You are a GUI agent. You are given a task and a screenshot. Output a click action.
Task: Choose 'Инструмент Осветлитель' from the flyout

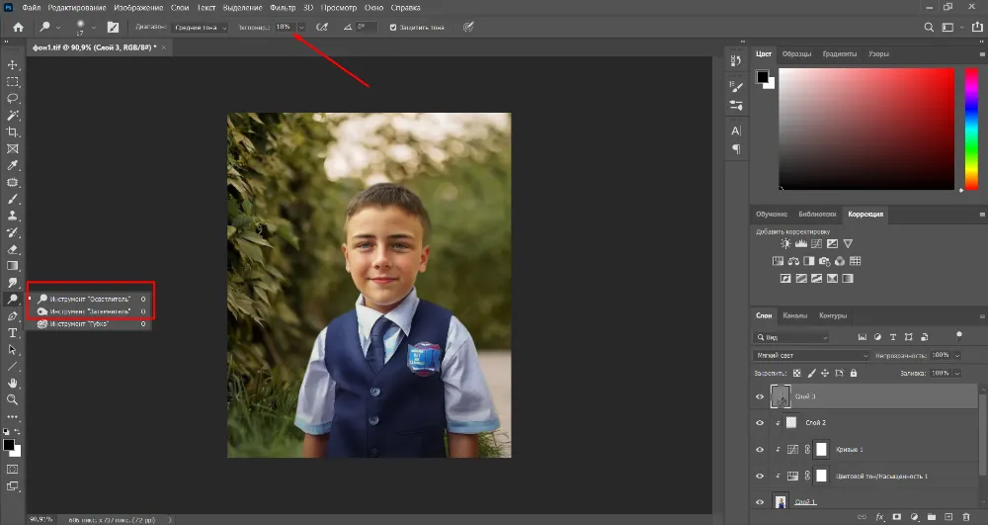click(89, 298)
